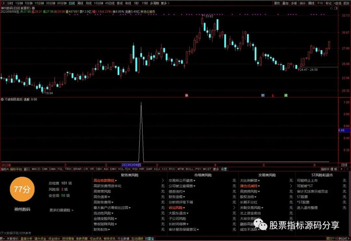Click the 2023/02/09 date marker on axis
The image size is (351, 241).
pos(131,165)
